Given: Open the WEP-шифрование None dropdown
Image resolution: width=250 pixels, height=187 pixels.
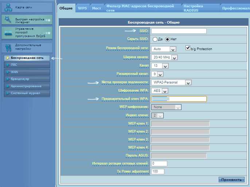Looking at the screenshot, I should click(166, 107).
